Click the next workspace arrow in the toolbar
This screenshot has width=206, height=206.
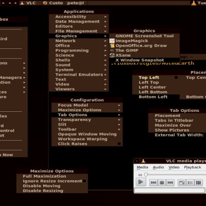point(15,3)
